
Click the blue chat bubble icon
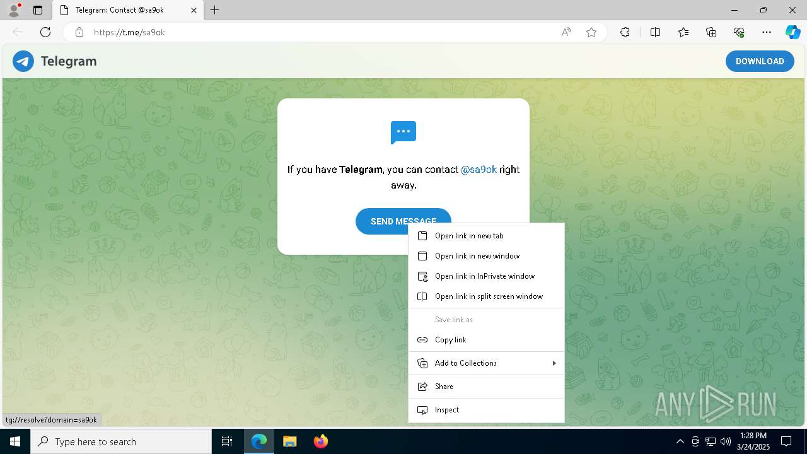pos(403,132)
